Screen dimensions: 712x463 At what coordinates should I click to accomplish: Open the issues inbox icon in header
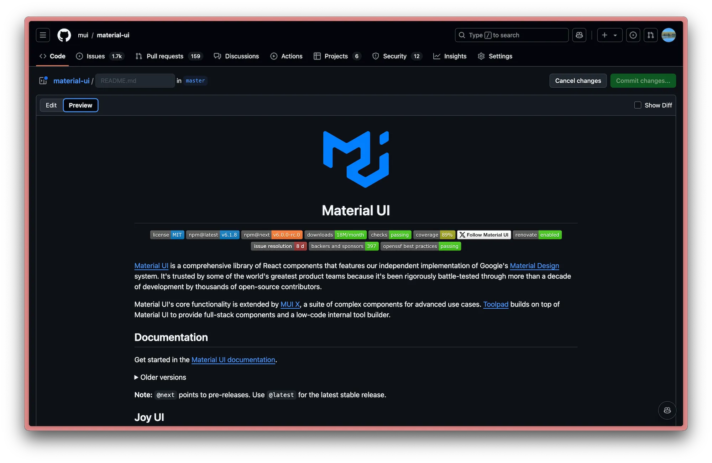coord(633,35)
